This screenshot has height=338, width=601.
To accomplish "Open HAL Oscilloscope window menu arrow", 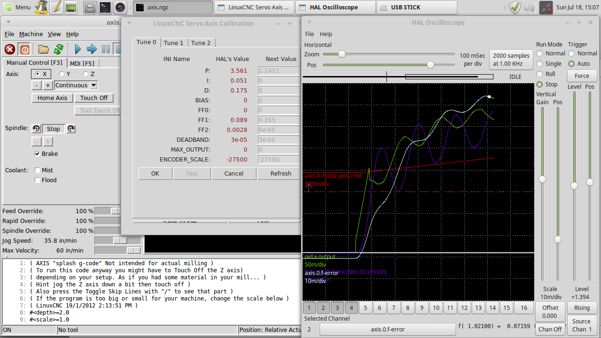I will (x=309, y=23).
